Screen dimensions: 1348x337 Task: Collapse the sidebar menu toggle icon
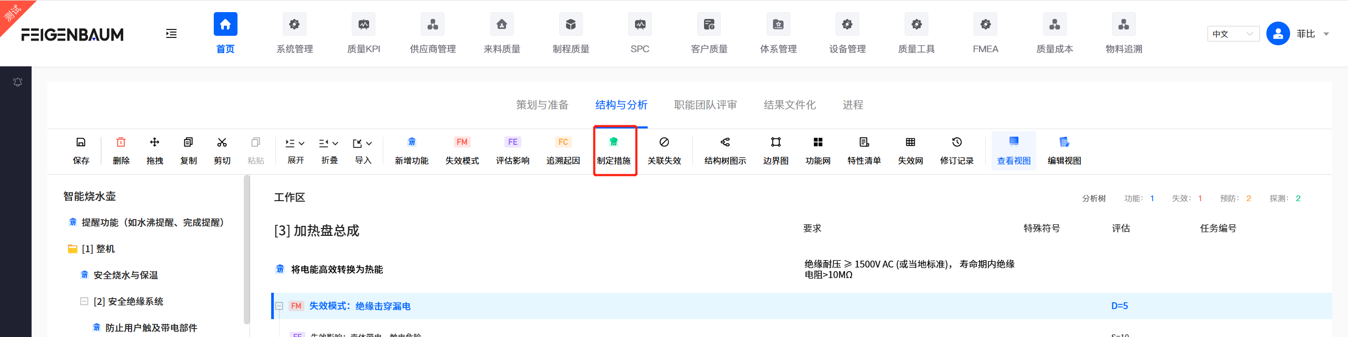(x=171, y=34)
